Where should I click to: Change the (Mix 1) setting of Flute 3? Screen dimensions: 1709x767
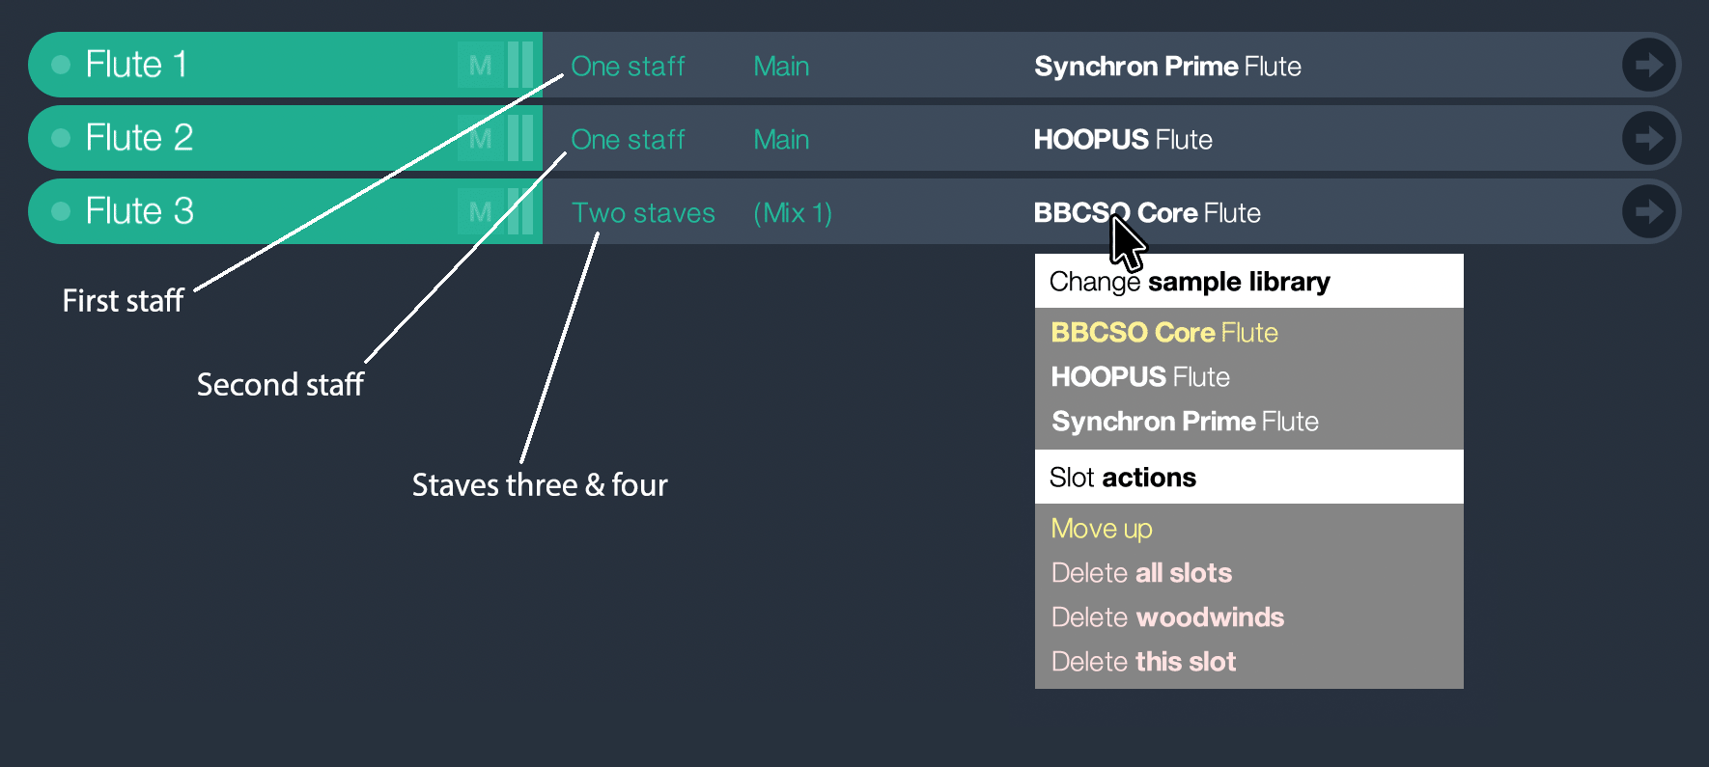[793, 212]
